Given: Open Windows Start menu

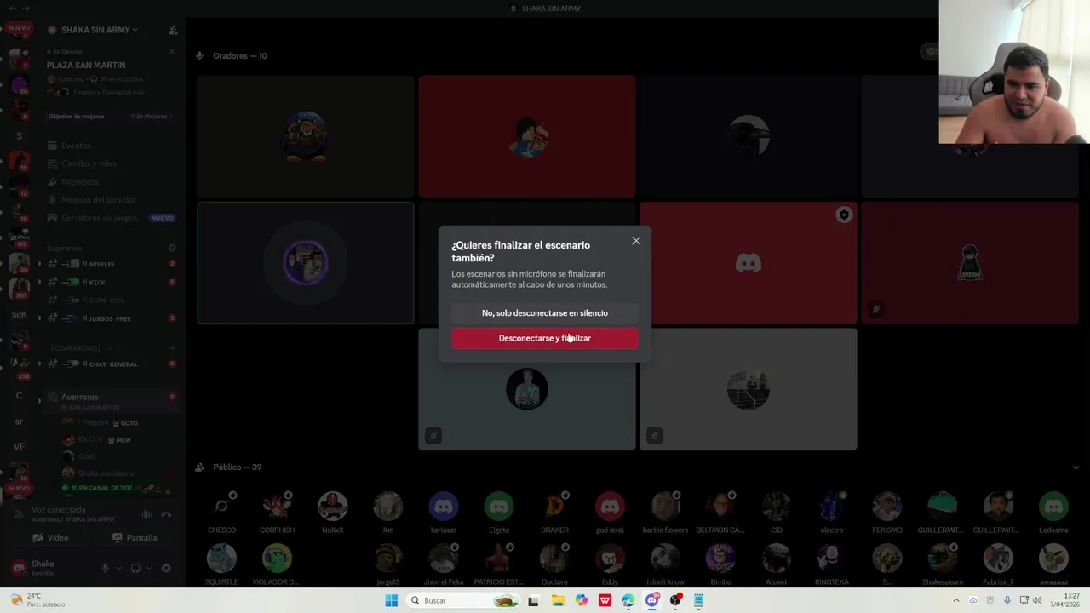Looking at the screenshot, I should [391, 600].
